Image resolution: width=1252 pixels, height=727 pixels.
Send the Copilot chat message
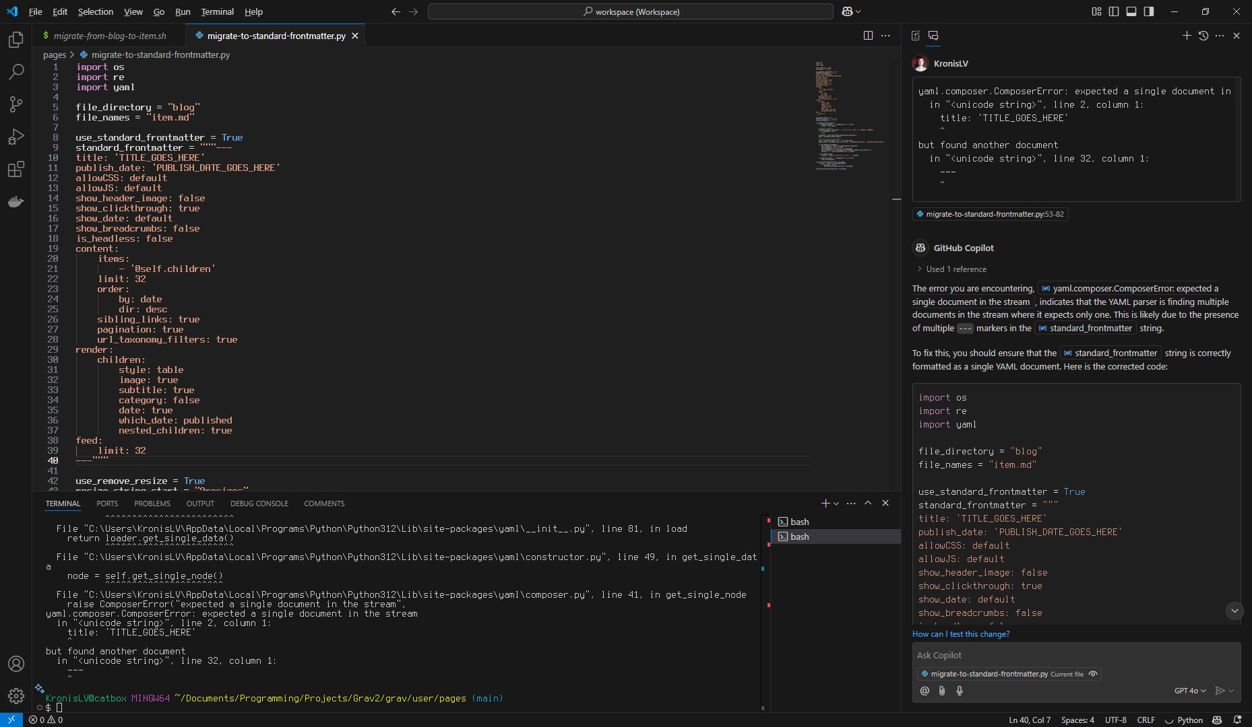click(x=1219, y=691)
